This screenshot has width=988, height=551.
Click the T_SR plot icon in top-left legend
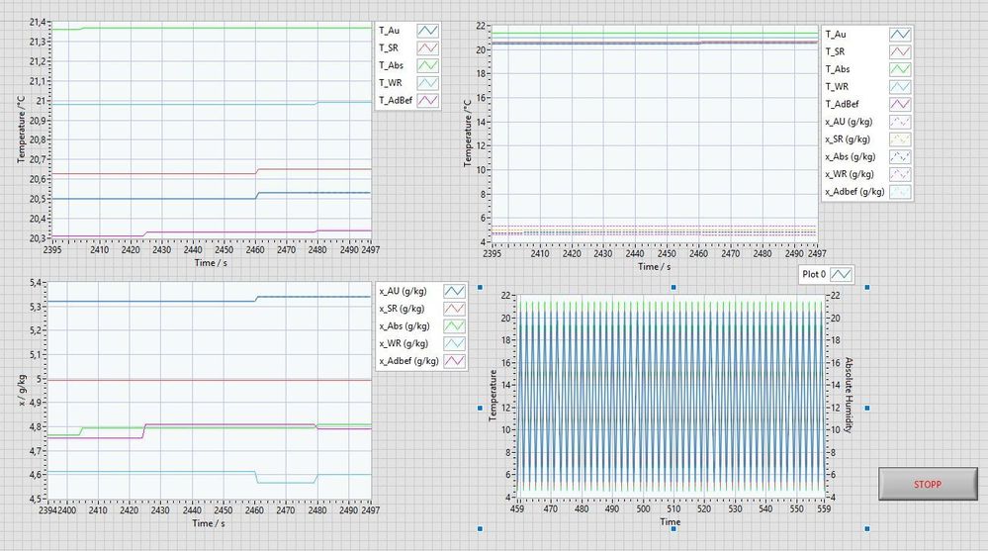[x=428, y=47]
